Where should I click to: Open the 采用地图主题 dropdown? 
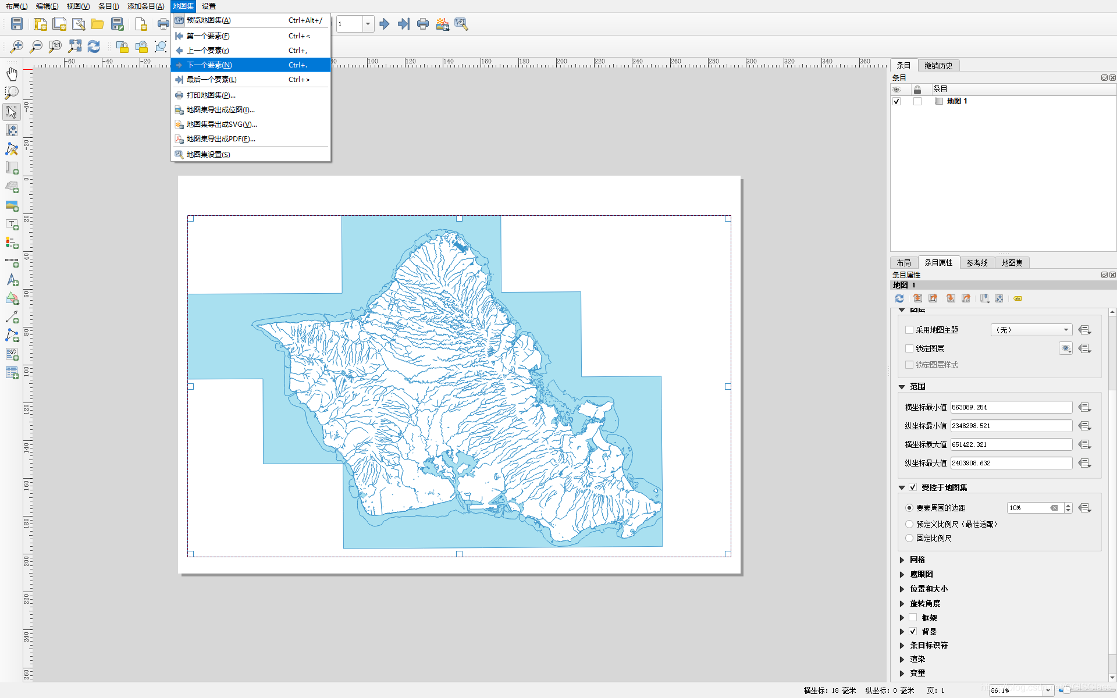pos(1031,330)
